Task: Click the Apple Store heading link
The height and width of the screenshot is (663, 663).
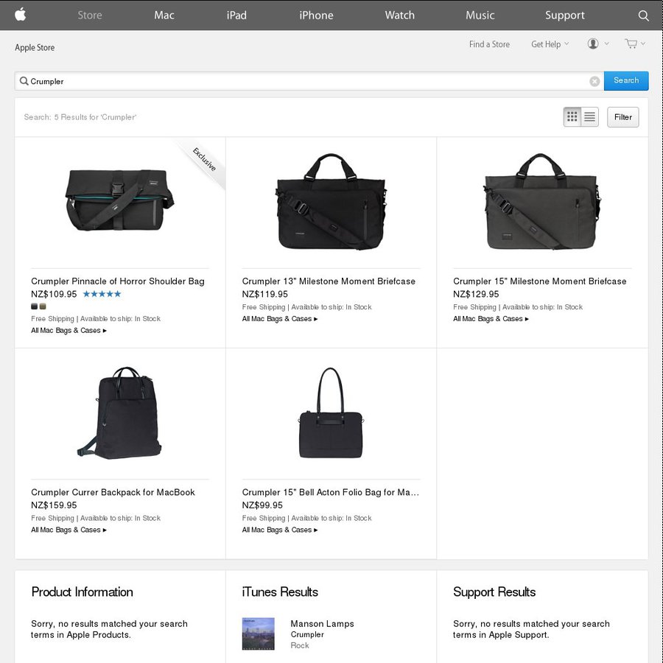Action: coord(35,47)
